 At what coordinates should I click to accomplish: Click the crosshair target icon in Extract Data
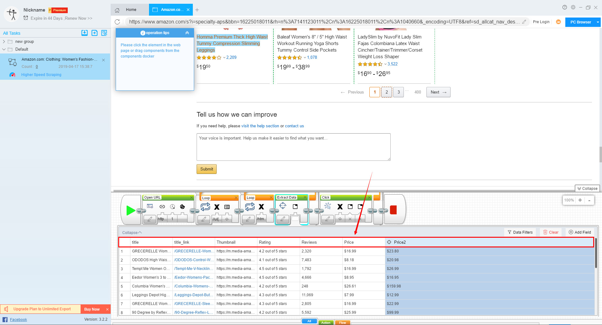point(283,206)
